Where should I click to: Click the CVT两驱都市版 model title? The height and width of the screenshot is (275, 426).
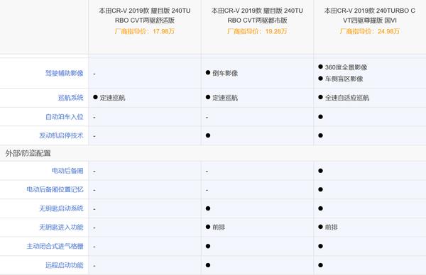click(x=257, y=16)
